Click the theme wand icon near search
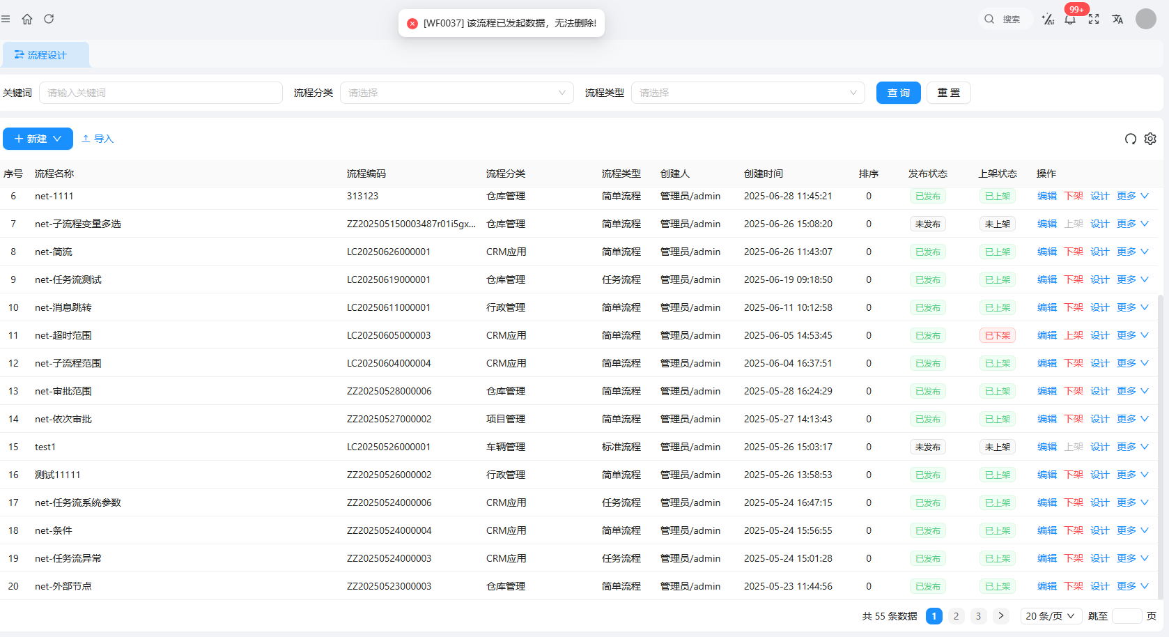The image size is (1169, 637). click(1047, 19)
